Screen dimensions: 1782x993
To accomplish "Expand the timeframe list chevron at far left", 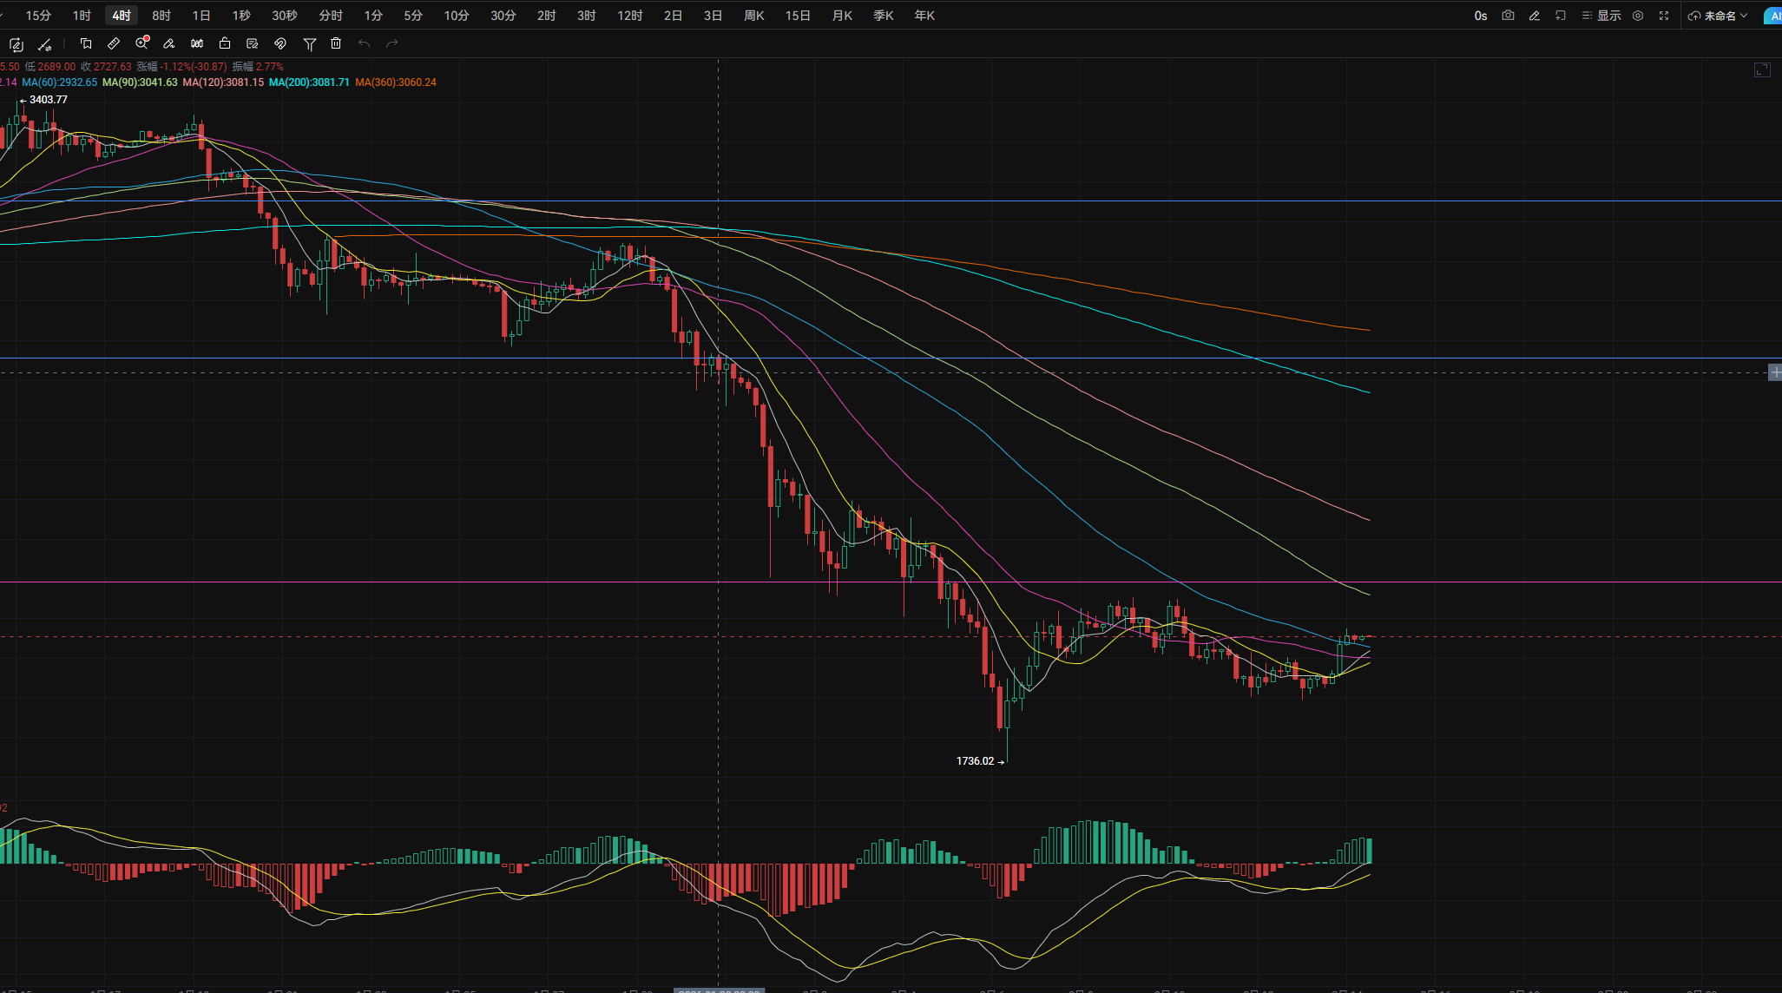I will click(3, 16).
